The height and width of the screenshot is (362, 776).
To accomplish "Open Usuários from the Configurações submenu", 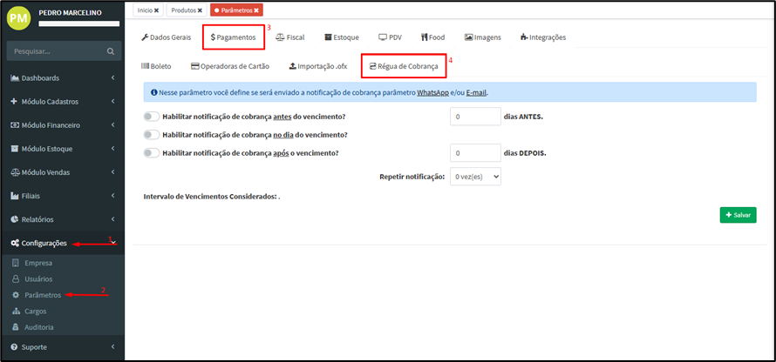I will pyautogui.click(x=39, y=279).
